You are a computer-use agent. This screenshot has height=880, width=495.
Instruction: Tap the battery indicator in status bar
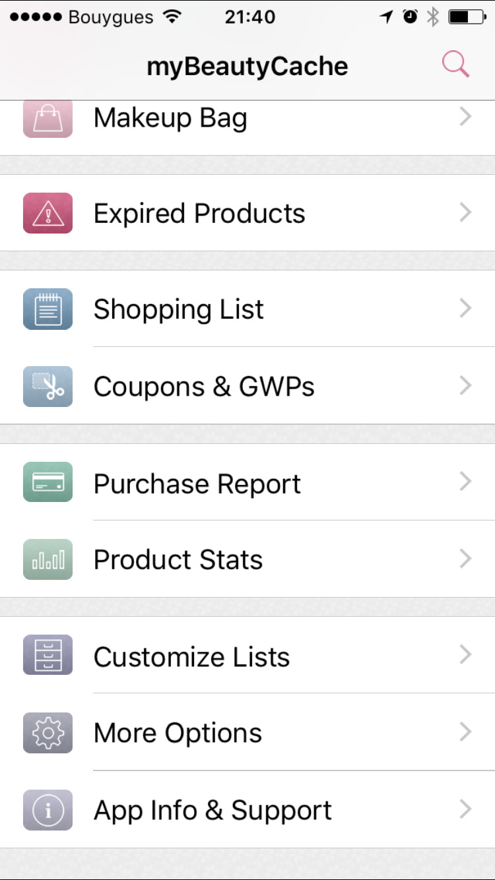tap(467, 17)
